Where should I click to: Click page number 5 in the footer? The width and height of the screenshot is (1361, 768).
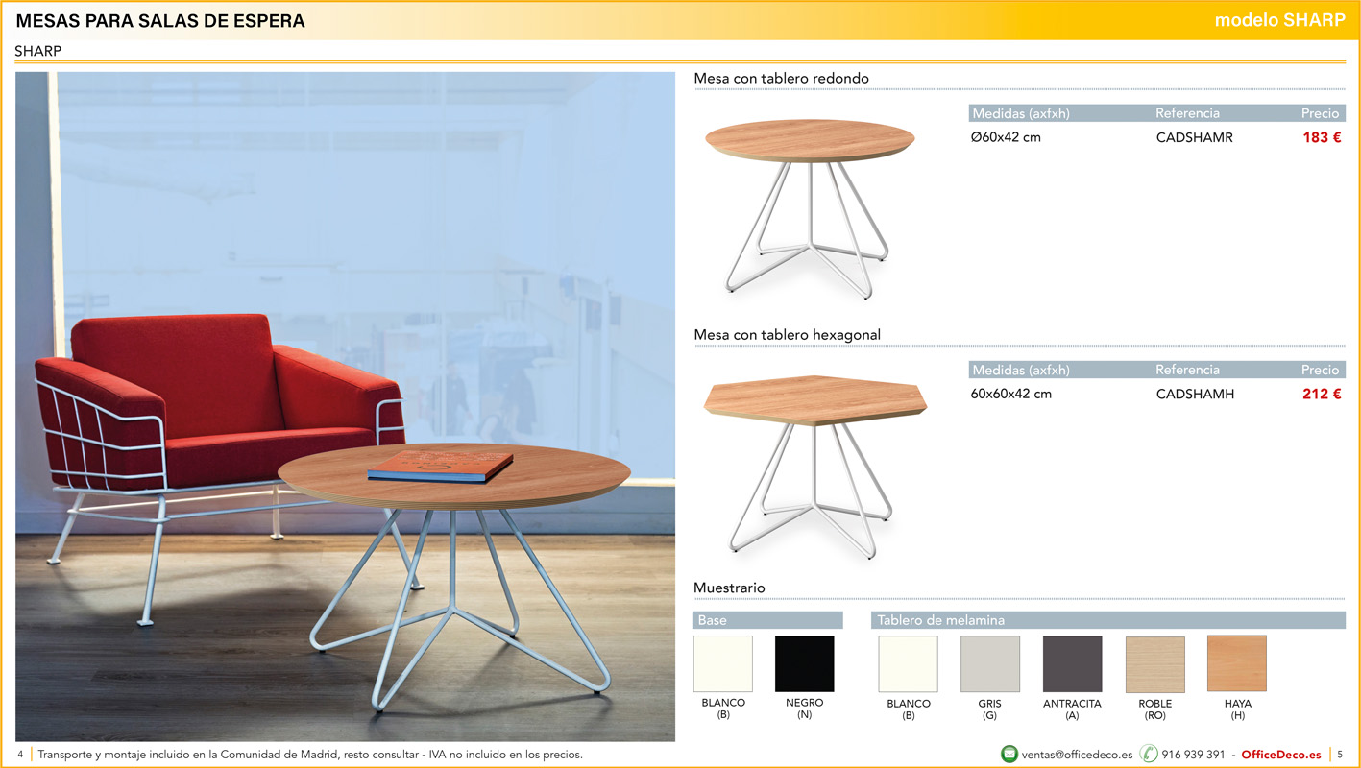(x=1340, y=755)
